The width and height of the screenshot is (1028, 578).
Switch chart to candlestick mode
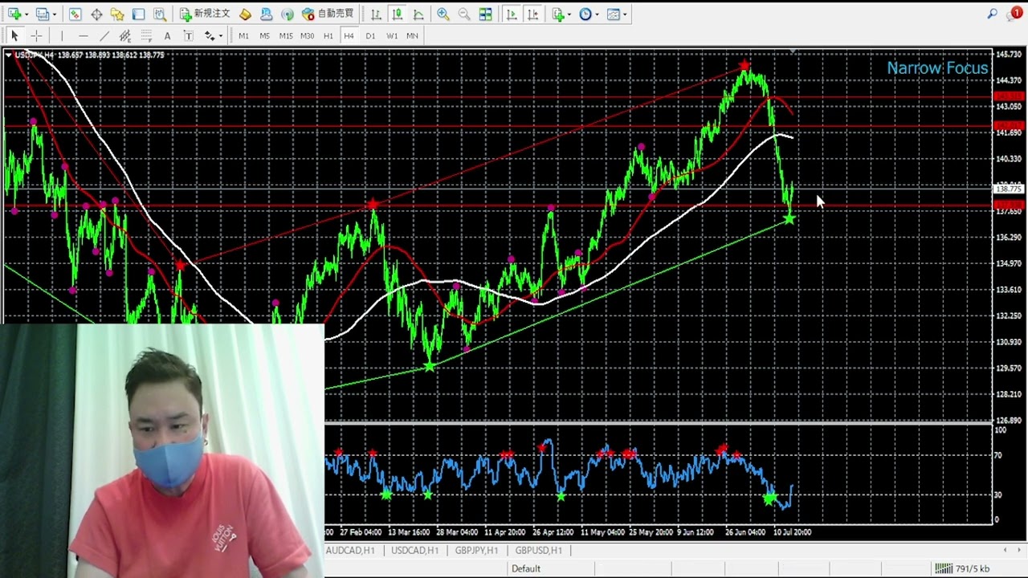pyautogui.click(x=397, y=14)
